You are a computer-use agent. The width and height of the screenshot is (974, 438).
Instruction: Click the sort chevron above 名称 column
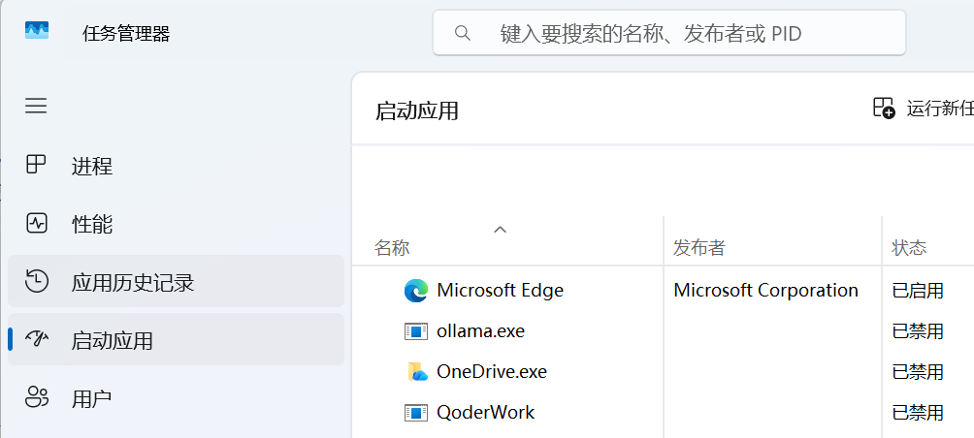coord(500,230)
